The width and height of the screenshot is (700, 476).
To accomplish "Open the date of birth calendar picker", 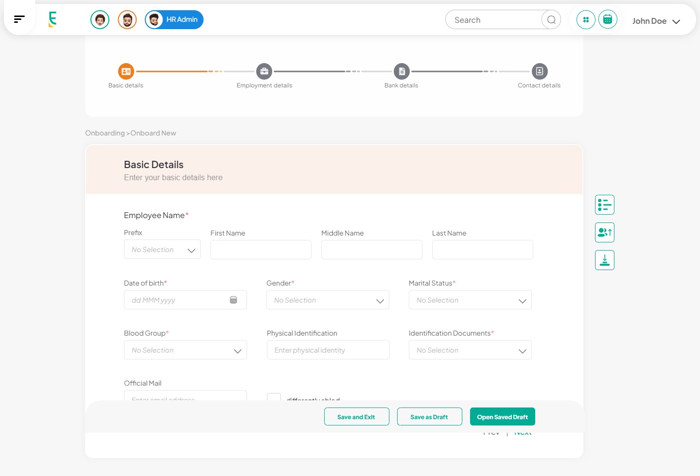I will click(233, 300).
